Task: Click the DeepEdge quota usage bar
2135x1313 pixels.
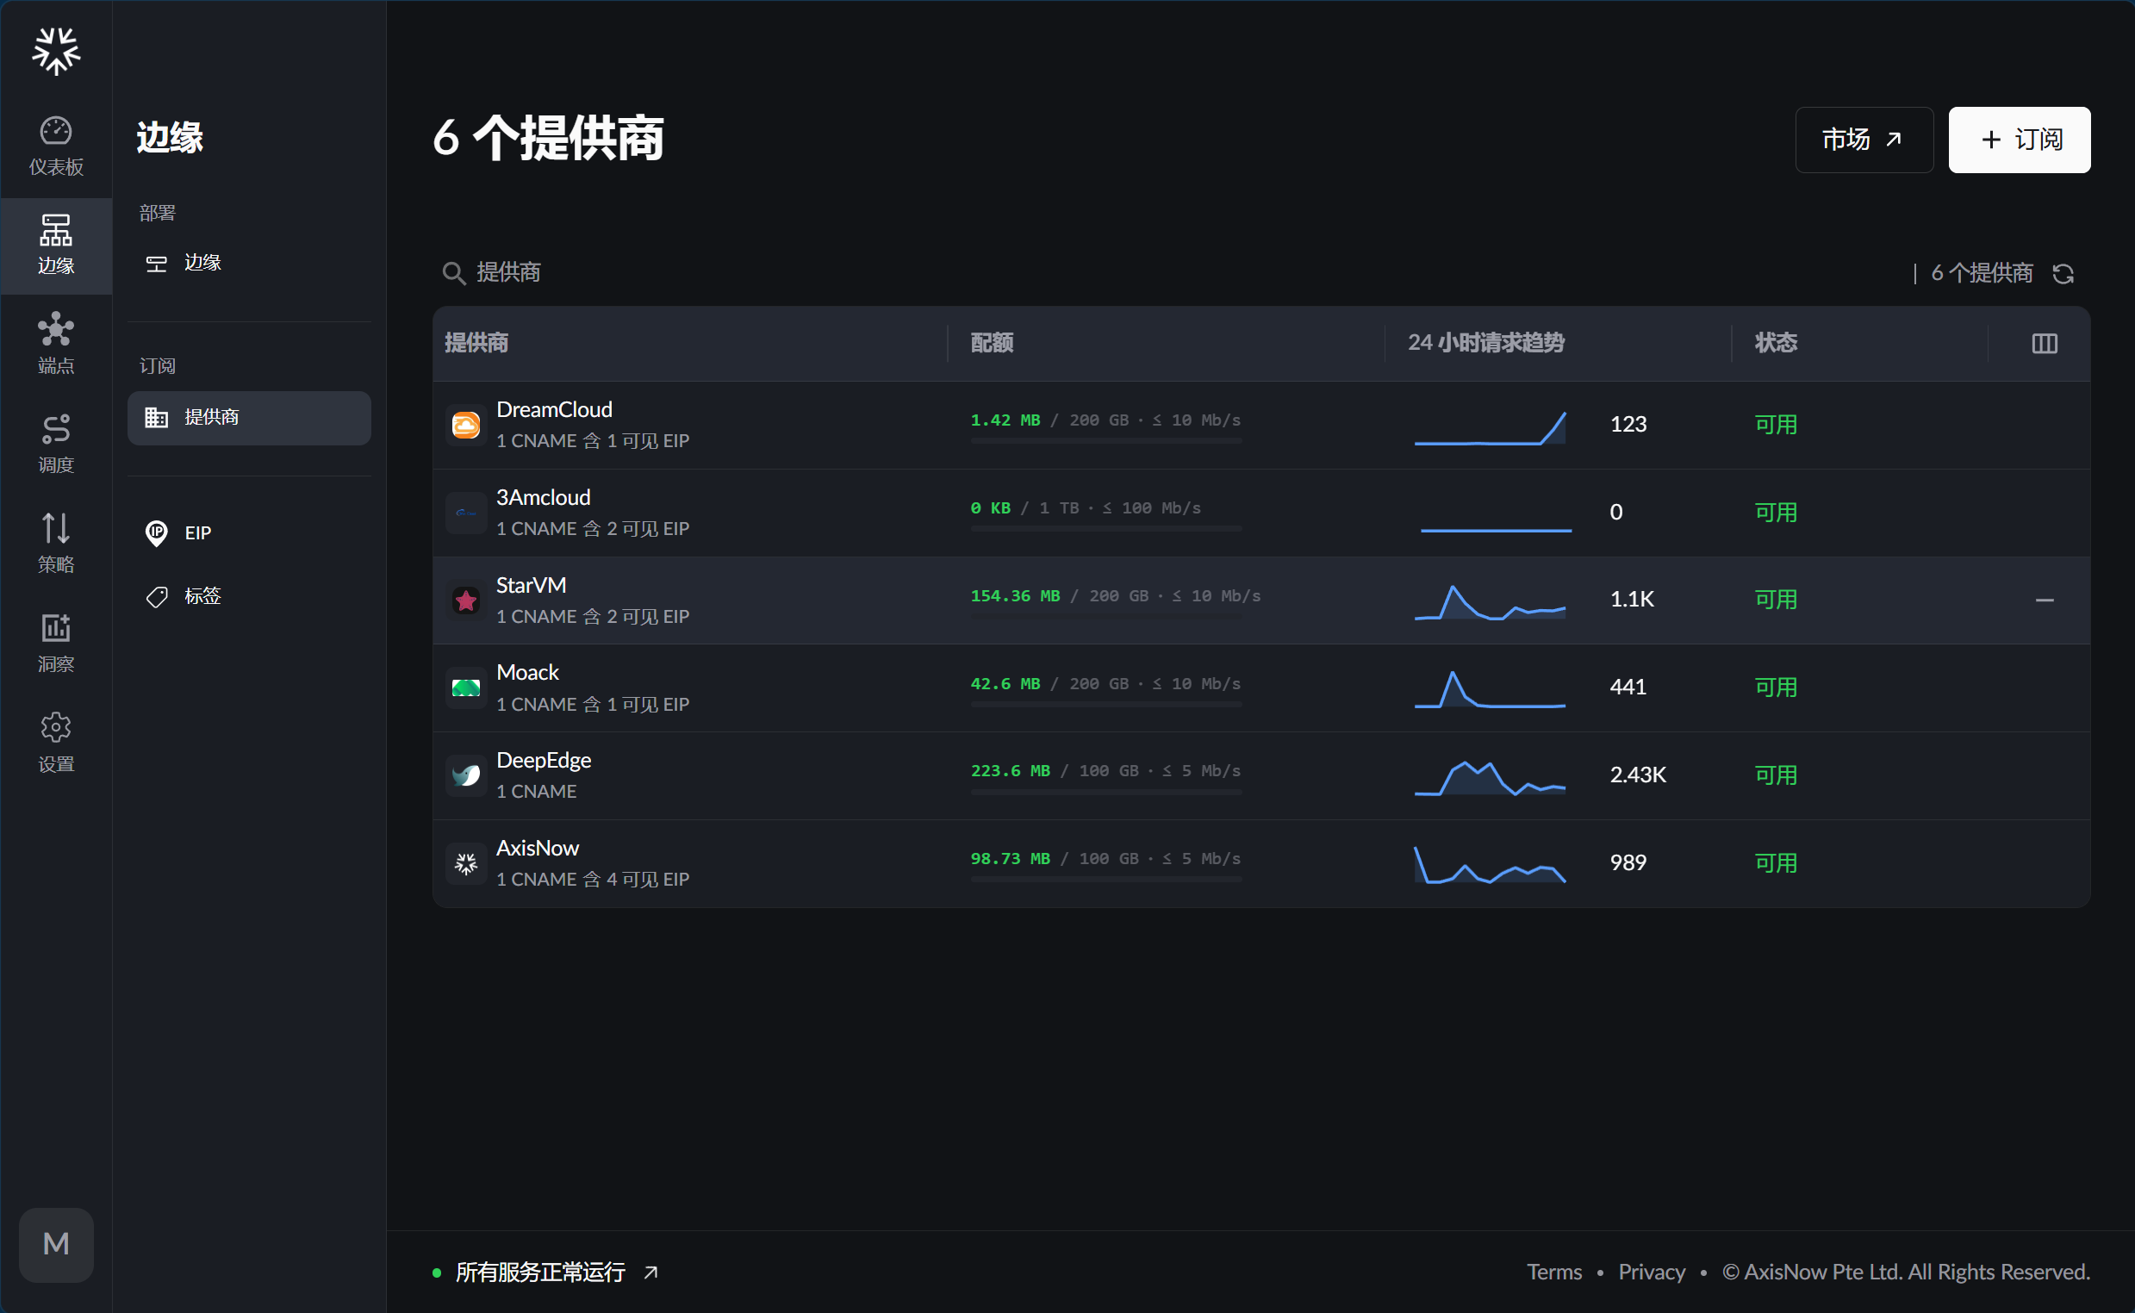Action: pos(1105,792)
